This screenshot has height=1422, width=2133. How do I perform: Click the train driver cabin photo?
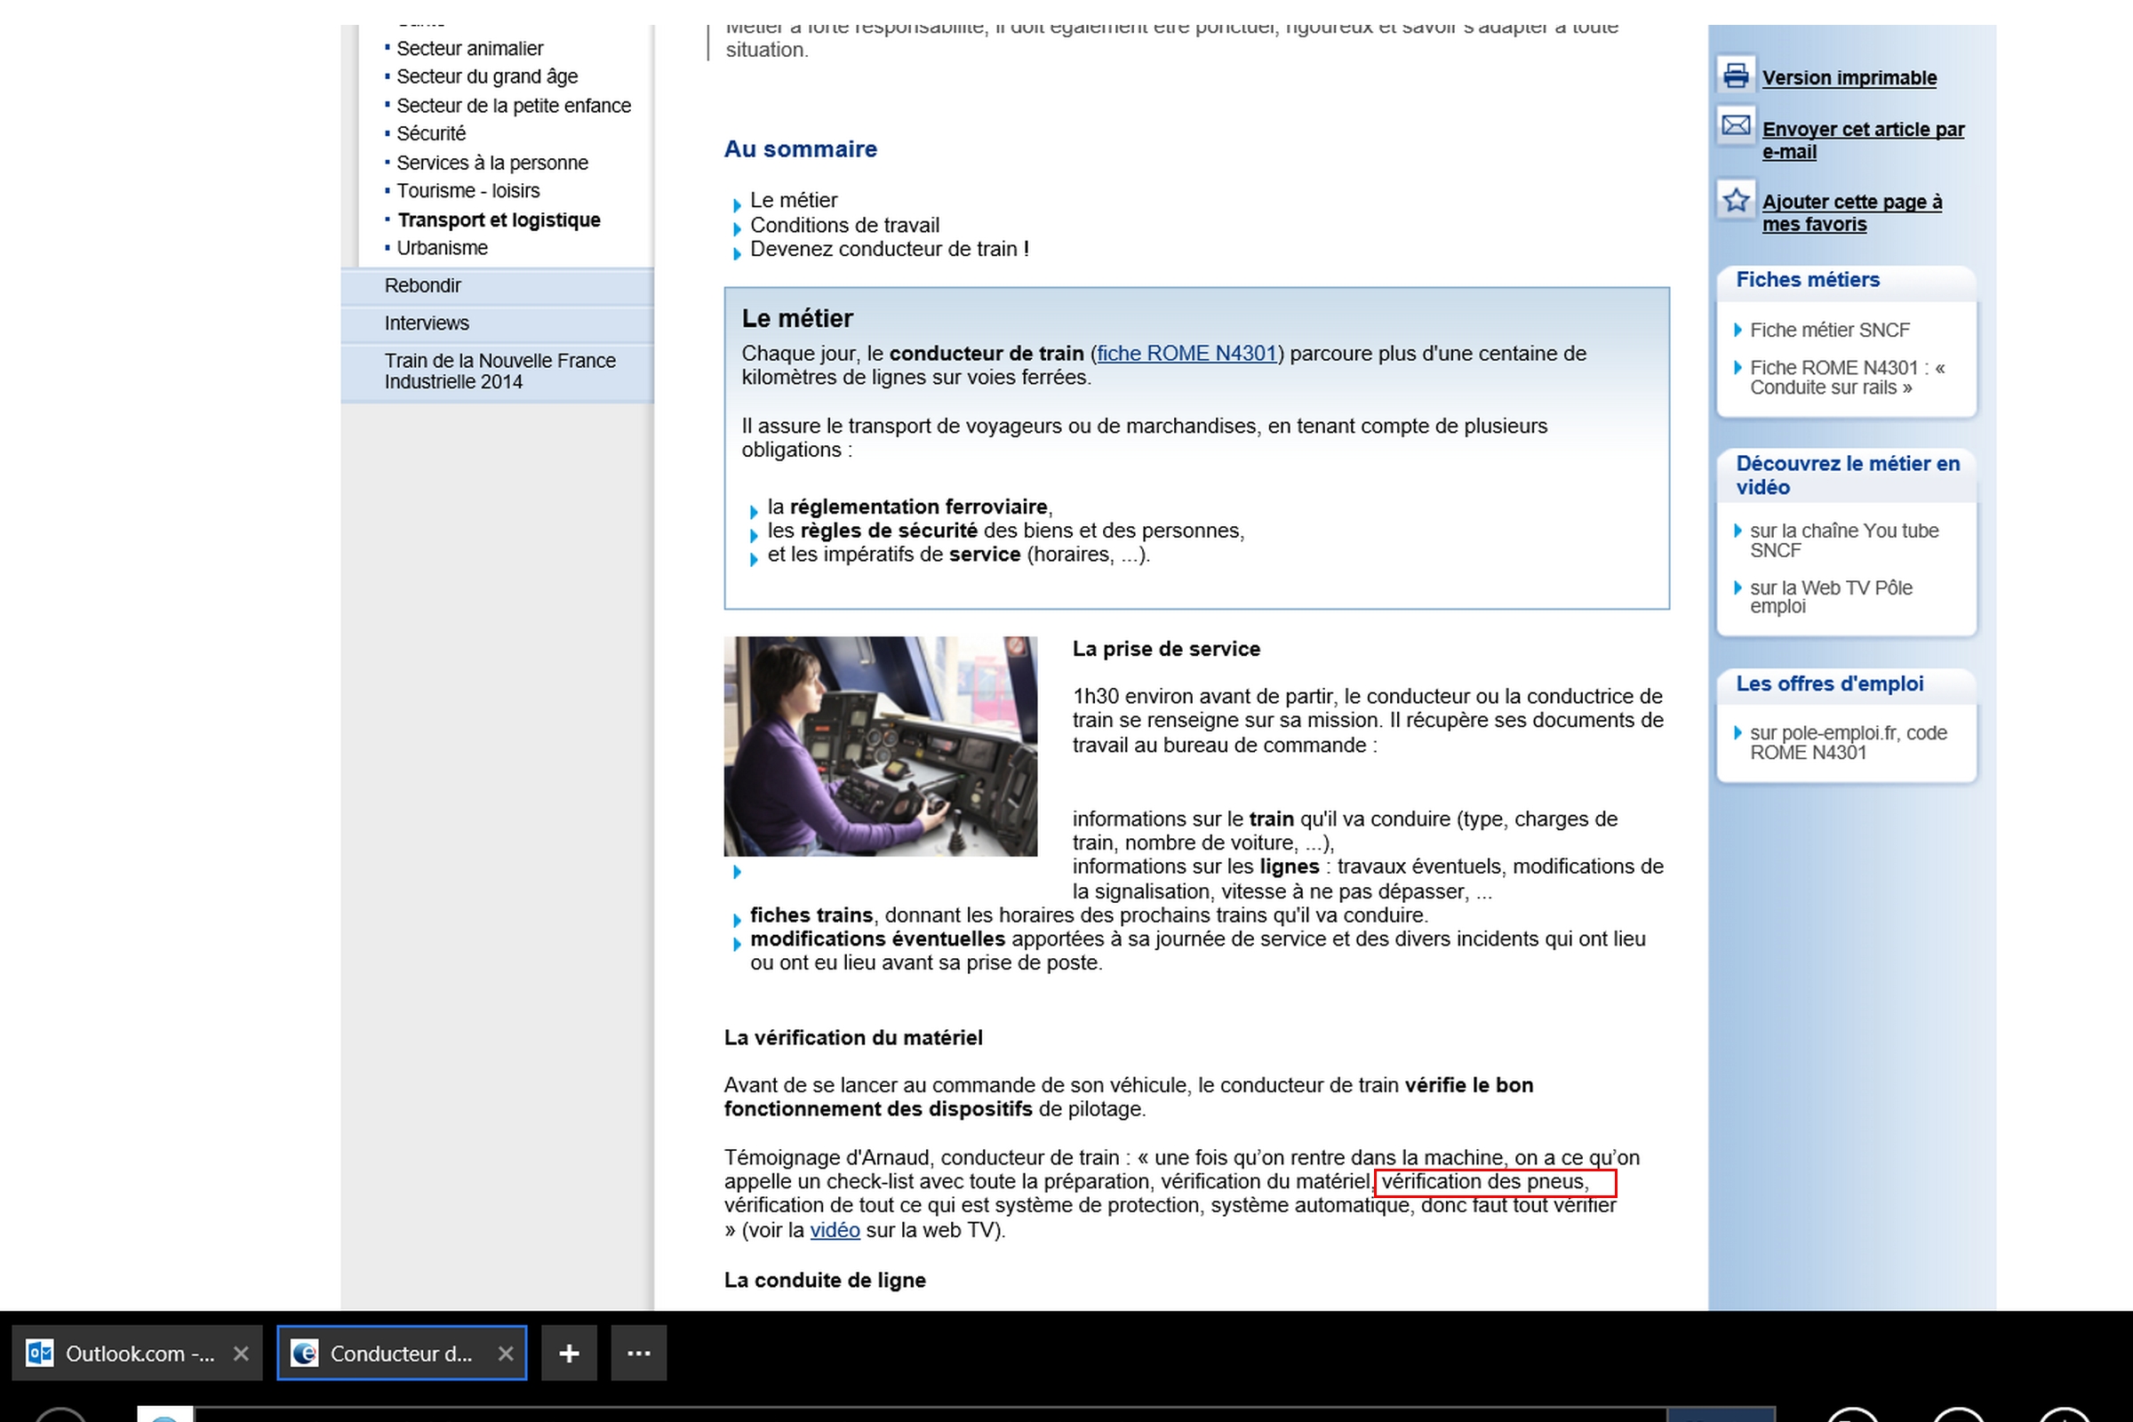click(x=880, y=746)
